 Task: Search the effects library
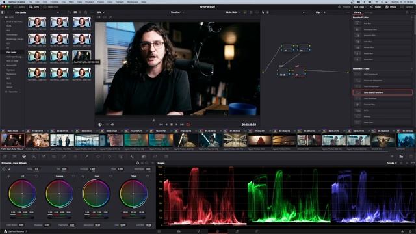click(407, 12)
